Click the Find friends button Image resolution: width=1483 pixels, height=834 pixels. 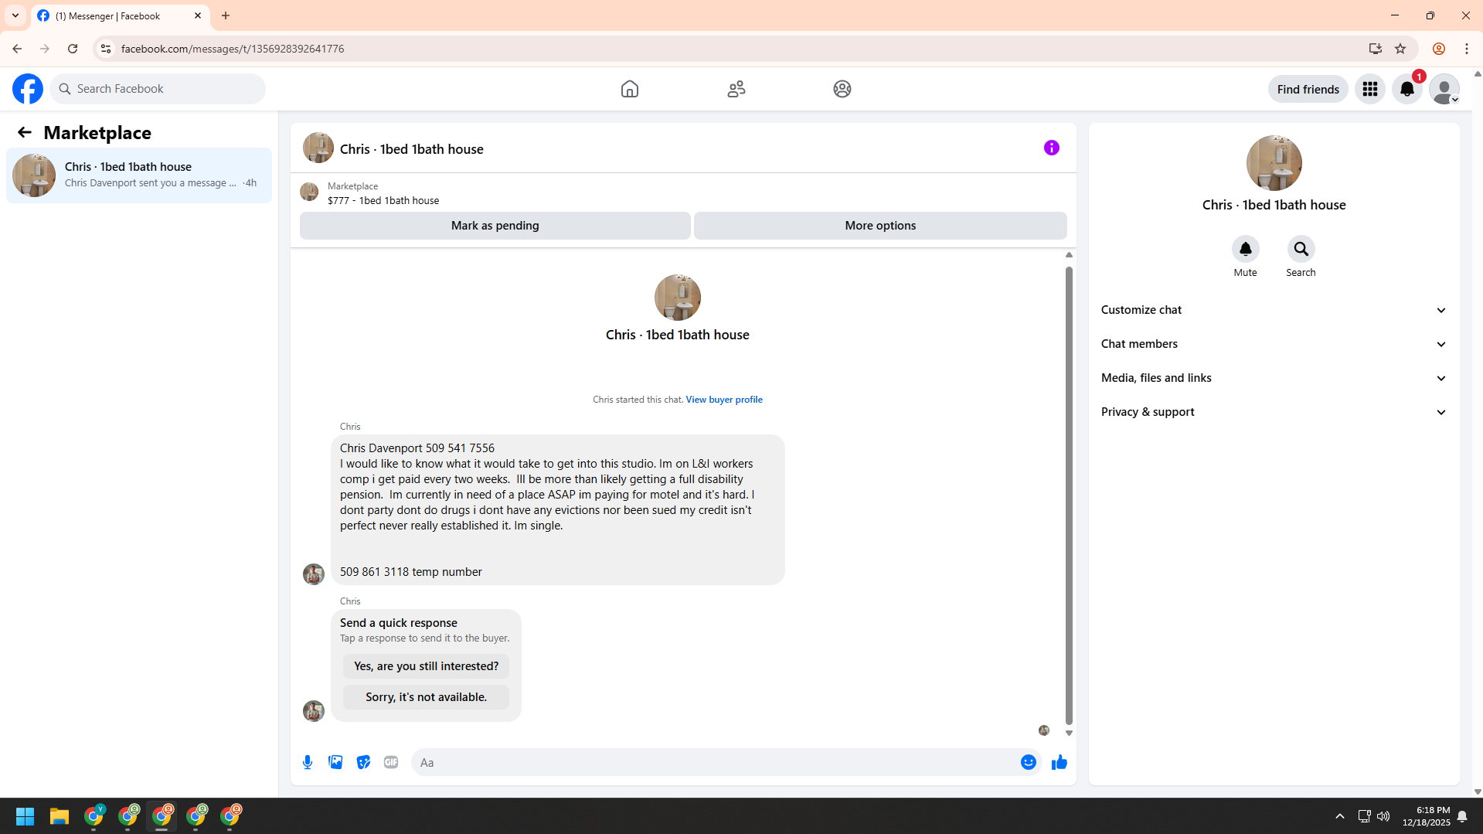point(1308,89)
